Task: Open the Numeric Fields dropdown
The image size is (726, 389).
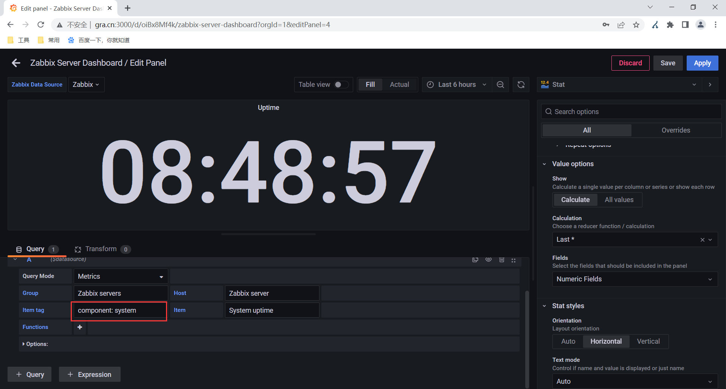Action: 635,279
